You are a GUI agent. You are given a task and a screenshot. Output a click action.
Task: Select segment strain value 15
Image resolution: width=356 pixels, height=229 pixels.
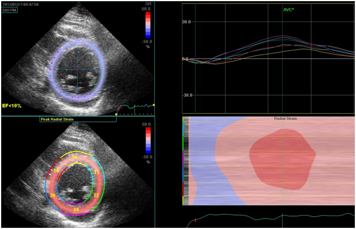96,172
